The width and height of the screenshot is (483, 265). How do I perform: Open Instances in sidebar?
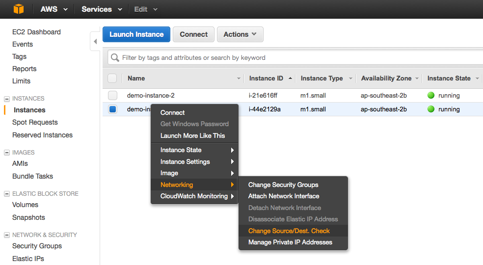[29, 110]
